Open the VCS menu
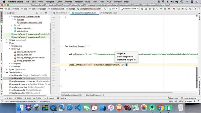The width and height of the screenshot is (201, 113). 109,2
